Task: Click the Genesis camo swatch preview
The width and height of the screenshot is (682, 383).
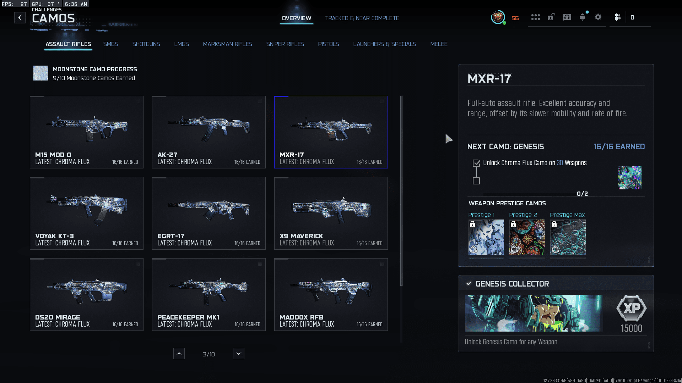Action: click(x=630, y=178)
